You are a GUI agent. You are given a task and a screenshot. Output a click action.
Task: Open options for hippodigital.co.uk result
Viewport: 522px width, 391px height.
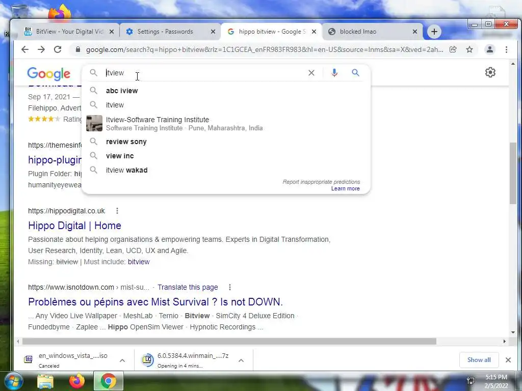tap(117, 211)
